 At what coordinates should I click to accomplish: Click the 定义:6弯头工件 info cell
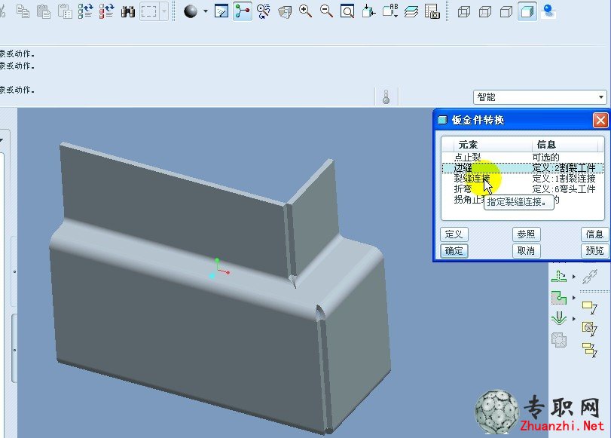pos(564,188)
